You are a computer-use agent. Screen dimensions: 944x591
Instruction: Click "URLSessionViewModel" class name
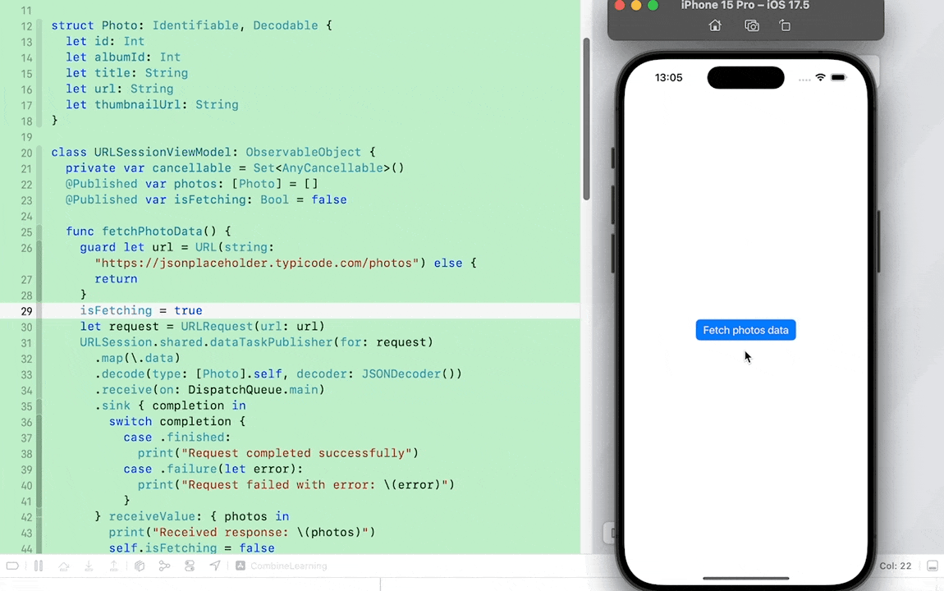pos(162,152)
